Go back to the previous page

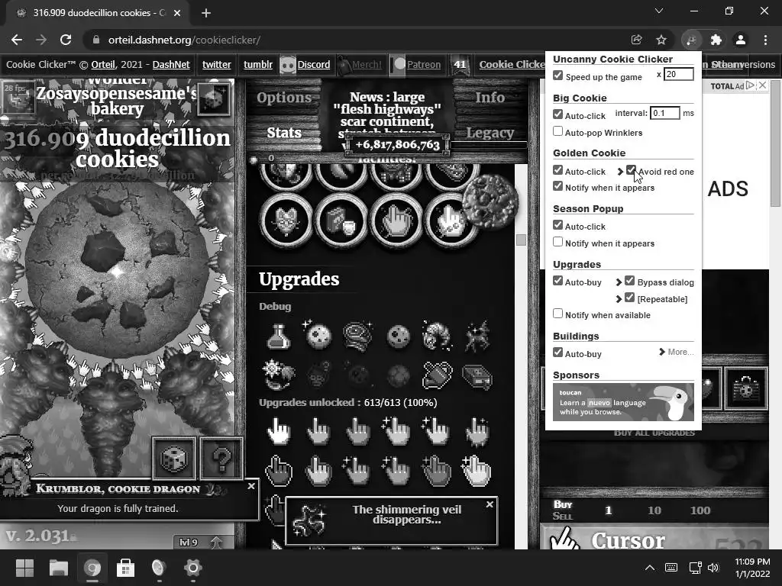coord(17,40)
